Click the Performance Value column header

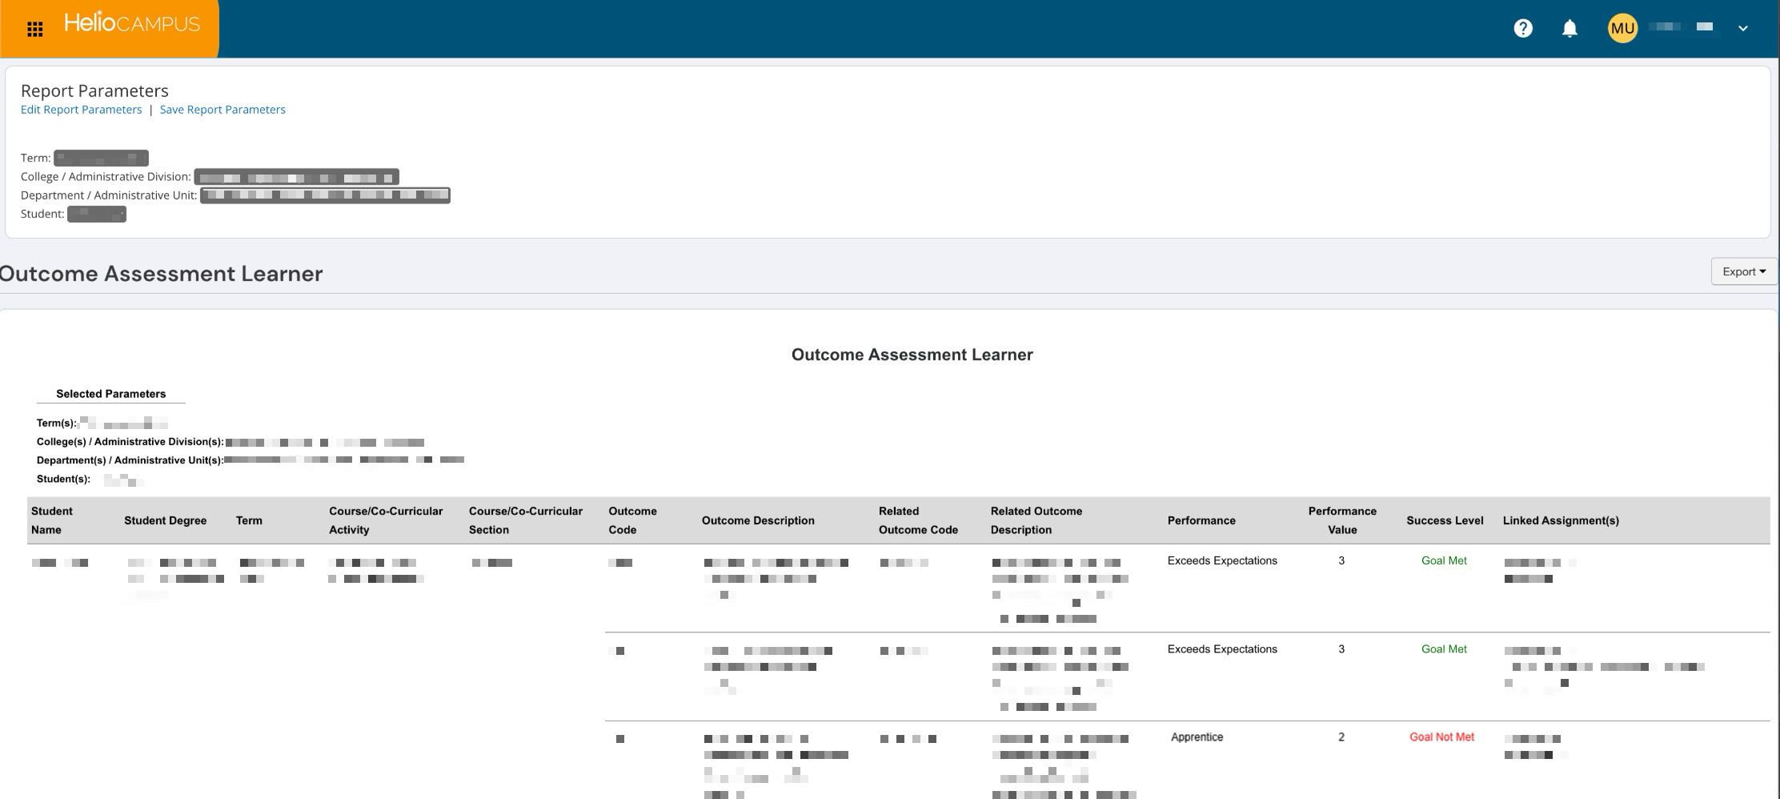click(1341, 520)
